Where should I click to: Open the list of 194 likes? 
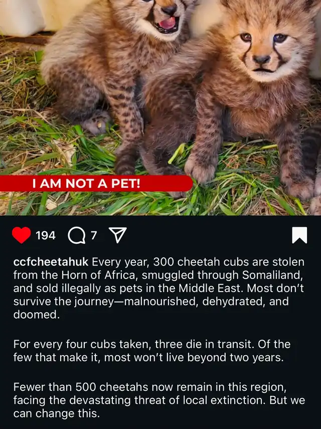point(46,235)
